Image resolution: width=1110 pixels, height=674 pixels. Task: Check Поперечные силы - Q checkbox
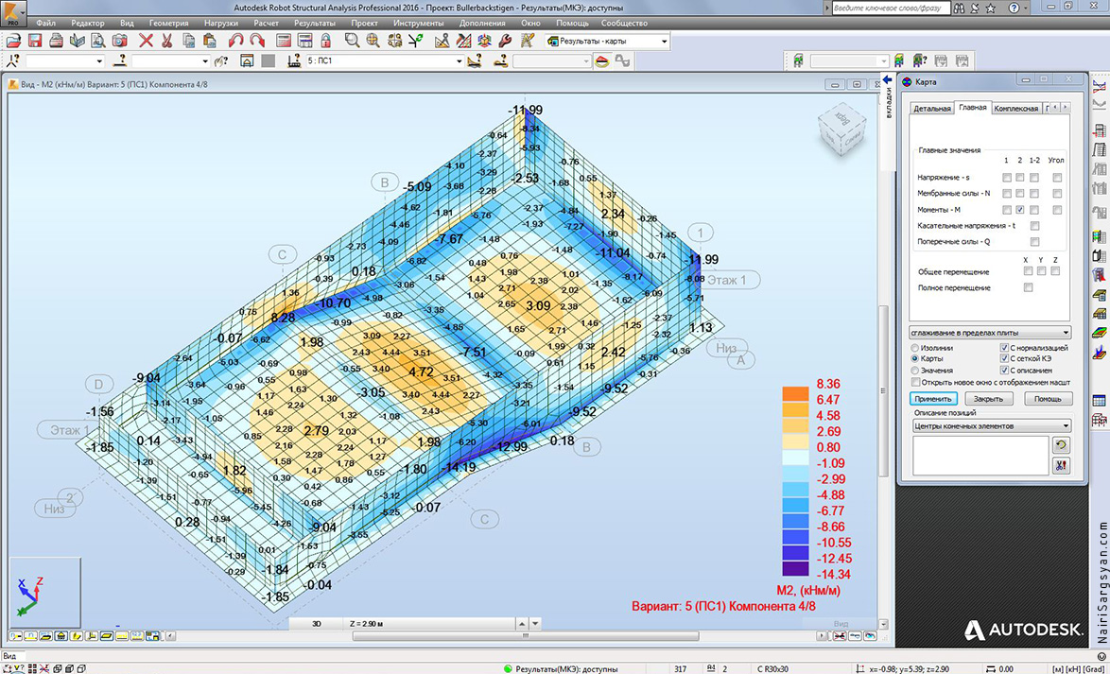(1034, 241)
